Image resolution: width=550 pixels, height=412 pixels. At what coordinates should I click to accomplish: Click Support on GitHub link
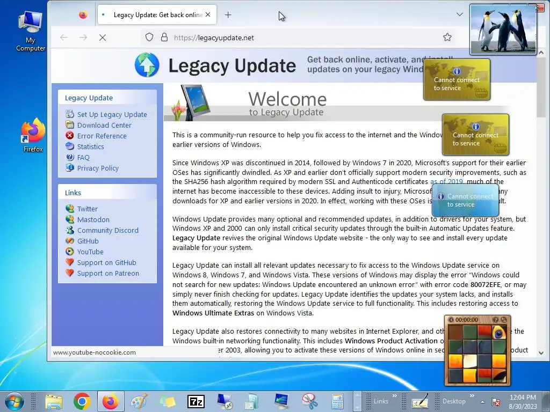tap(107, 263)
